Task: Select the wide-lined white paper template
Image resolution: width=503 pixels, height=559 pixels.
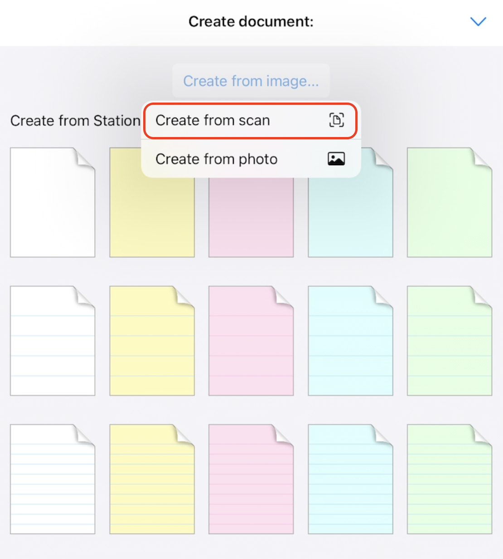Action: [53, 340]
